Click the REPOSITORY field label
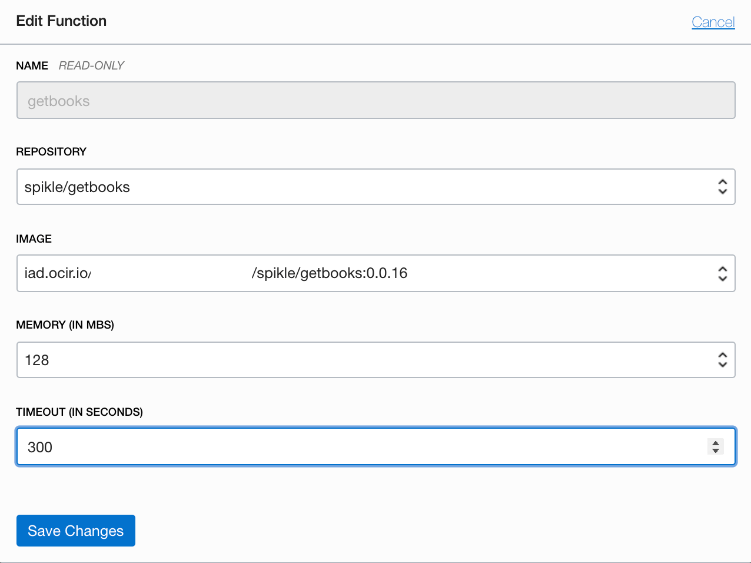The image size is (751, 563). [51, 151]
